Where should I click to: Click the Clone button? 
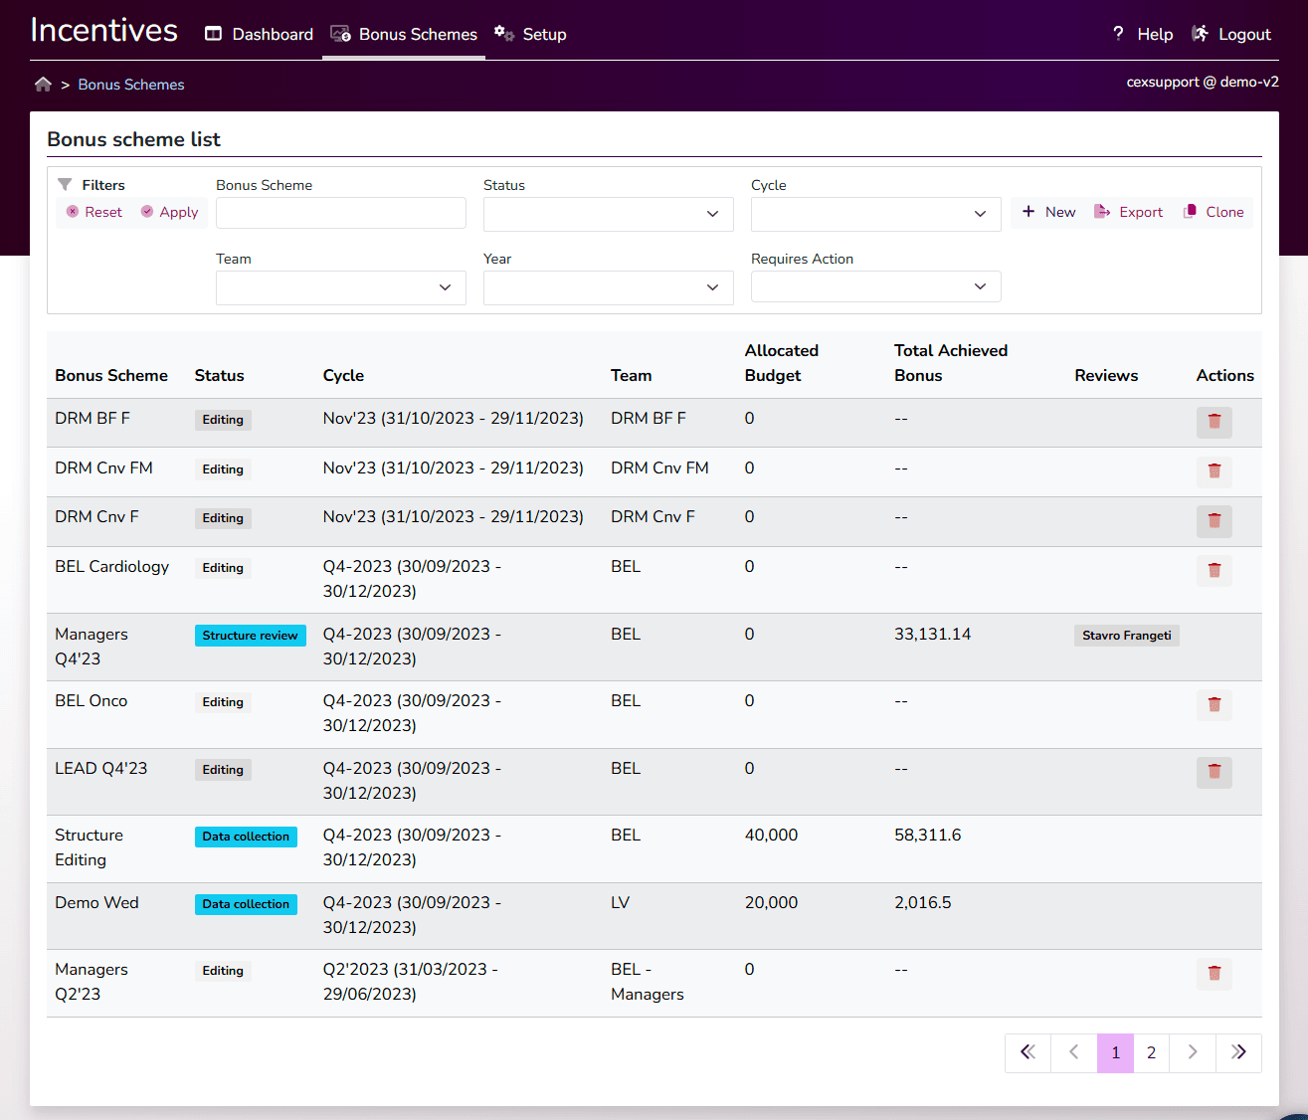click(x=1214, y=212)
